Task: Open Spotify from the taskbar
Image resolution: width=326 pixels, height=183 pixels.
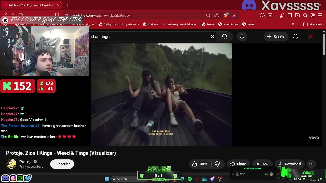Action: pos(190,179)
